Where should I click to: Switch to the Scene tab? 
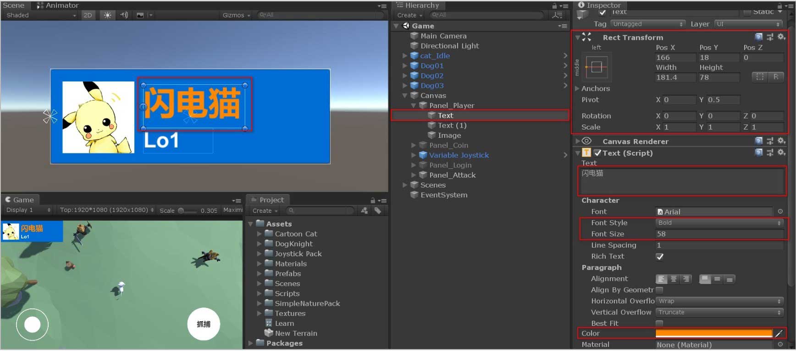(x=14, y=5)
